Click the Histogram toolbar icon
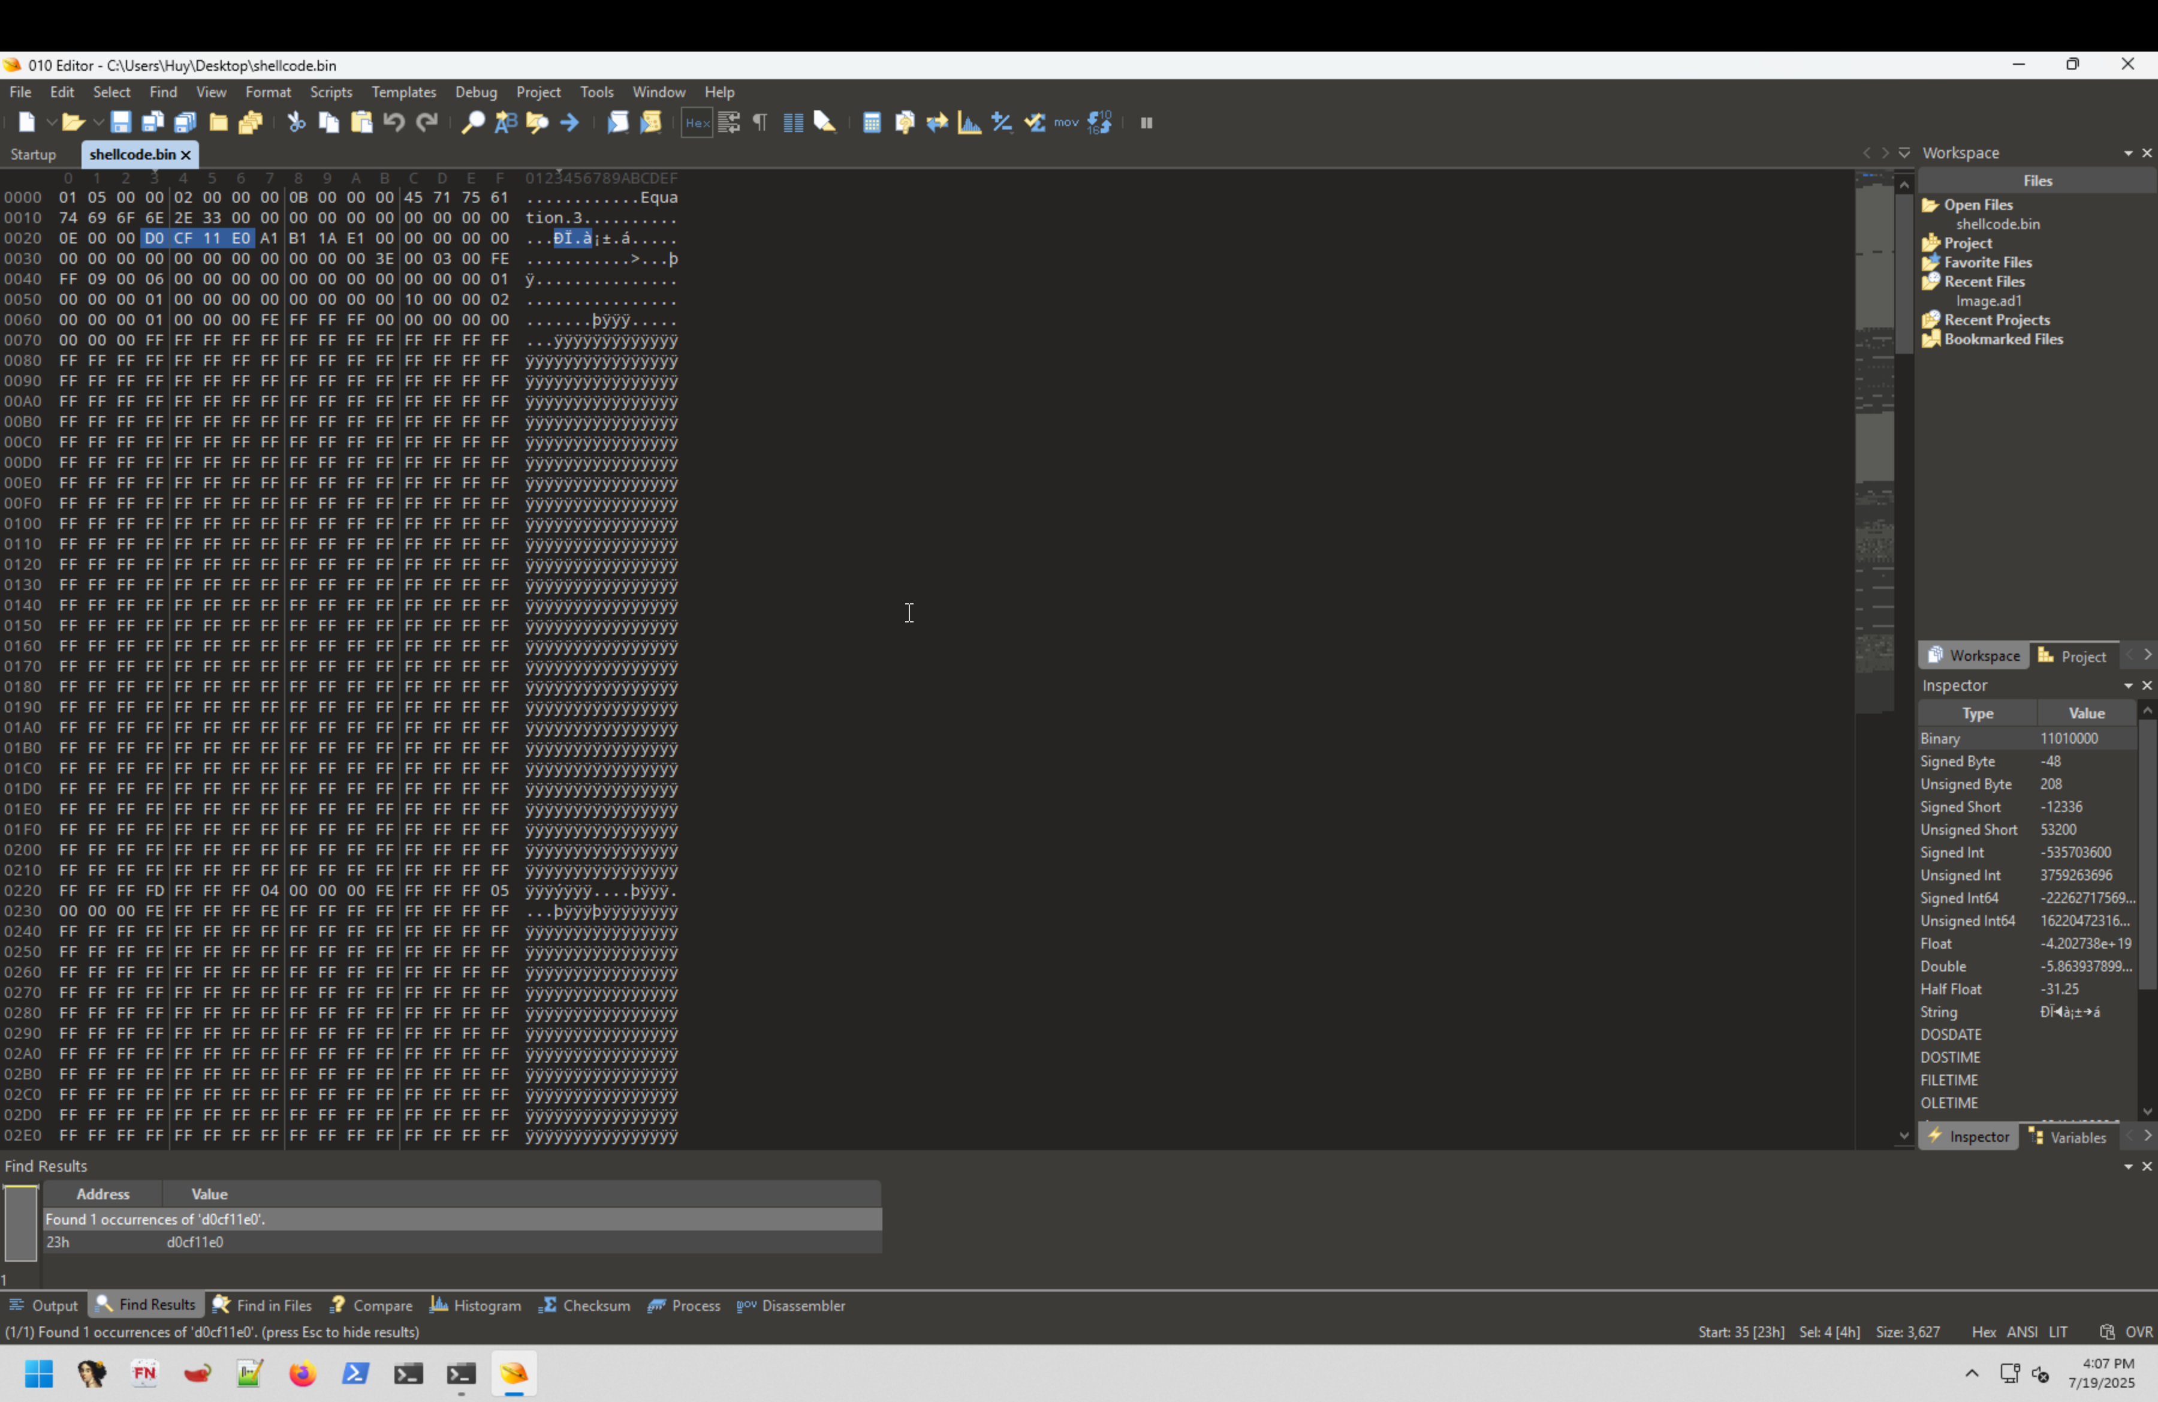2158x1402 pixels. [969, 122]
